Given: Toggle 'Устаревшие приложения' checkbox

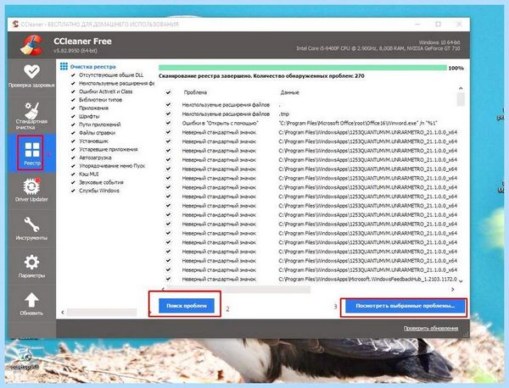Looking at the screenshot, I should click(x=73, y=149).
